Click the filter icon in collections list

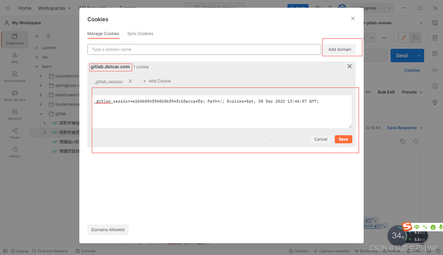click(x=48, y=36)
